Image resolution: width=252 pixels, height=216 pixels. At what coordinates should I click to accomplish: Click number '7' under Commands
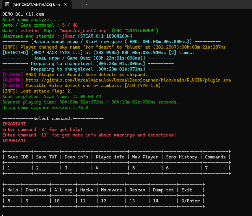[206, 168]
